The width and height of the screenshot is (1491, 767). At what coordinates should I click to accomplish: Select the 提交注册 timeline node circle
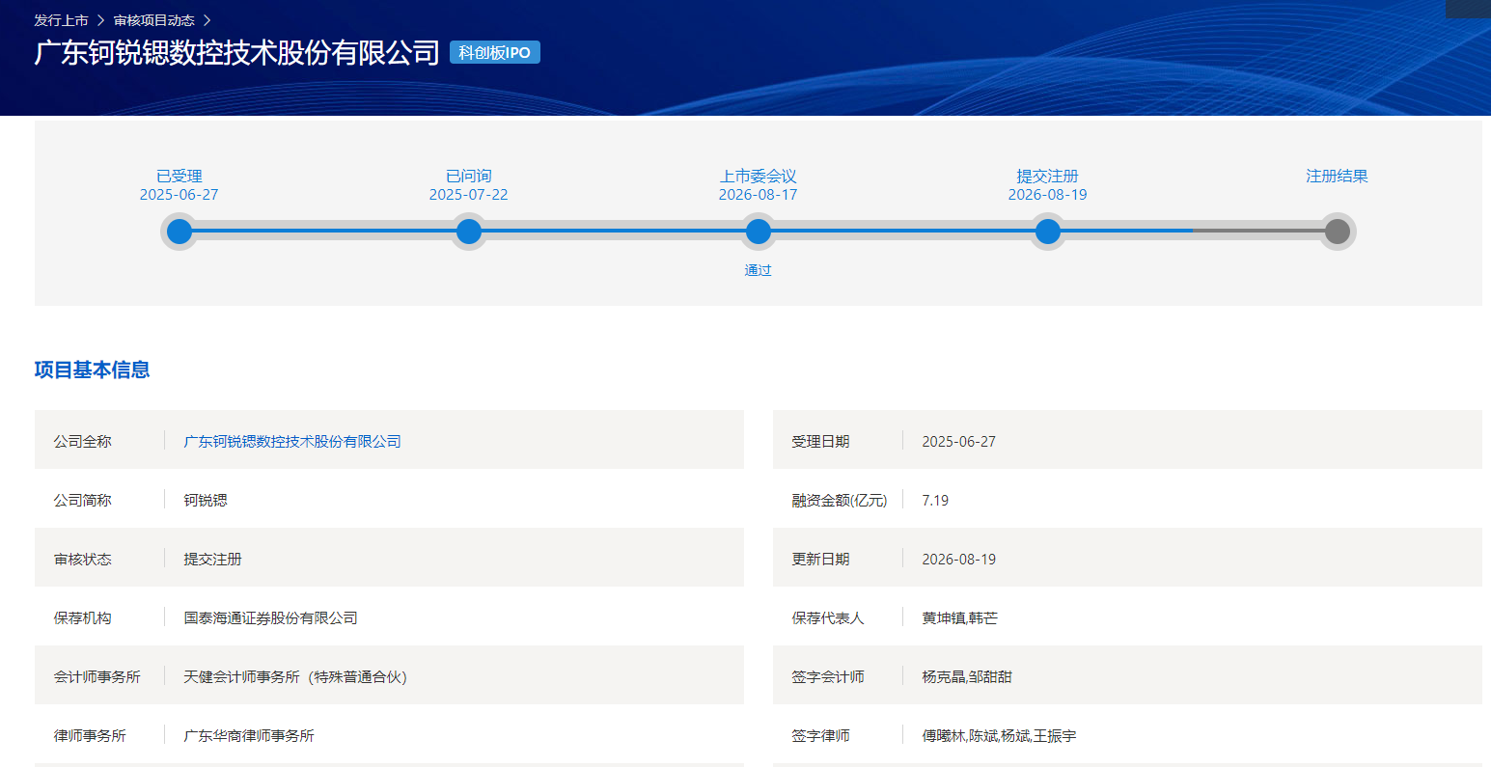(1048, 232)
